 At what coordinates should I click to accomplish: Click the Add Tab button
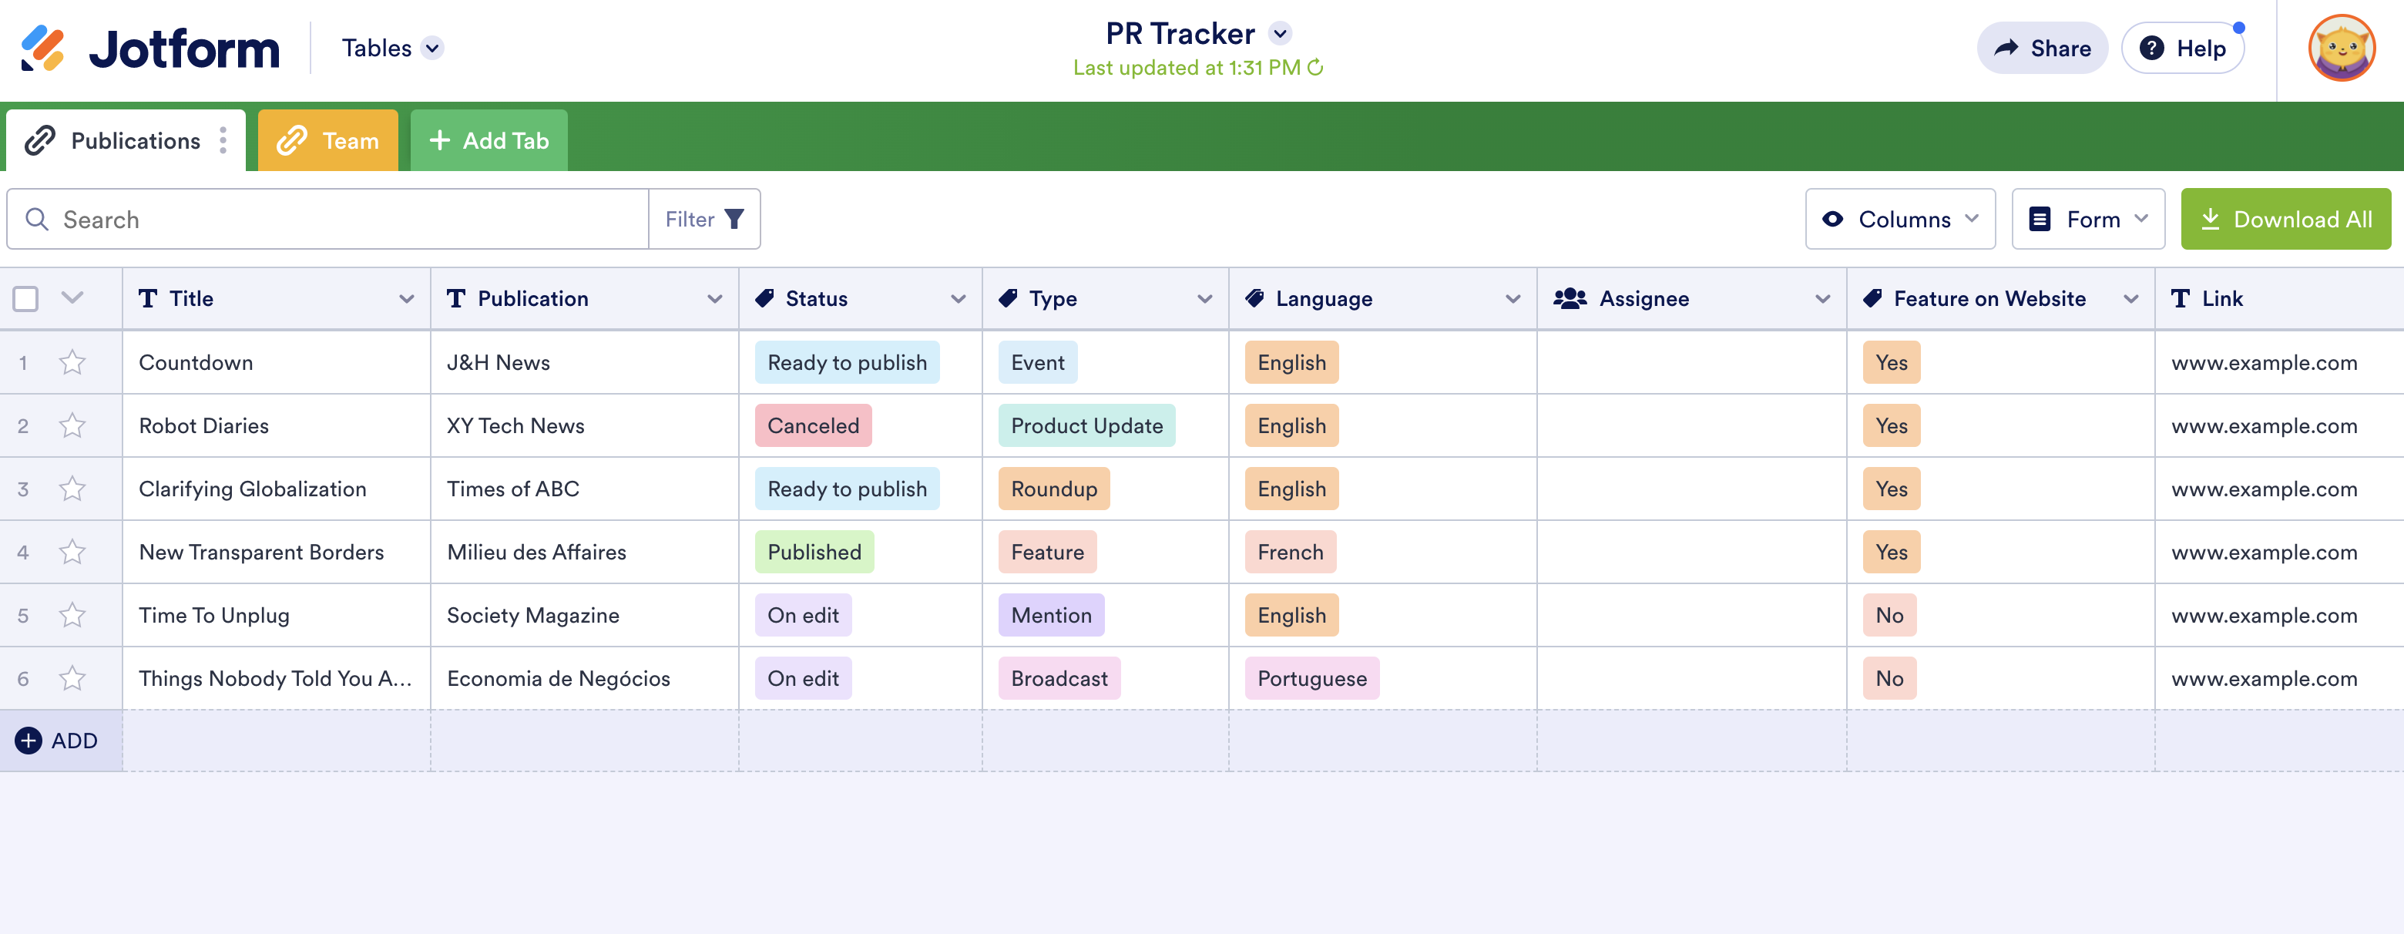[x=489, y=141]
